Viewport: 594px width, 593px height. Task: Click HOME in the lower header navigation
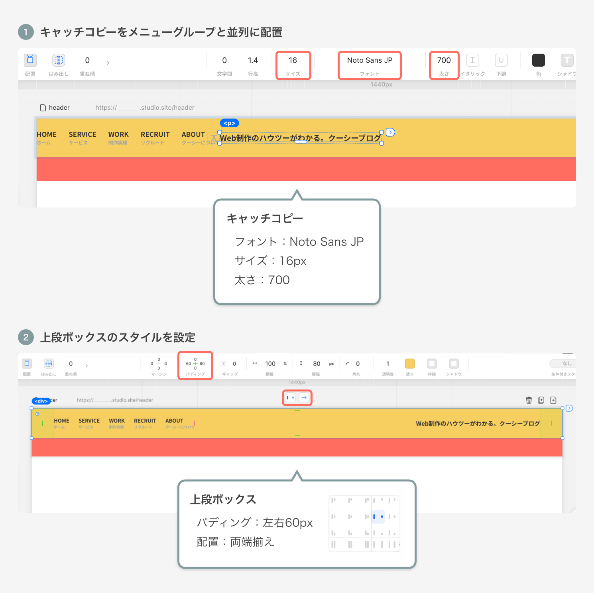61,421
